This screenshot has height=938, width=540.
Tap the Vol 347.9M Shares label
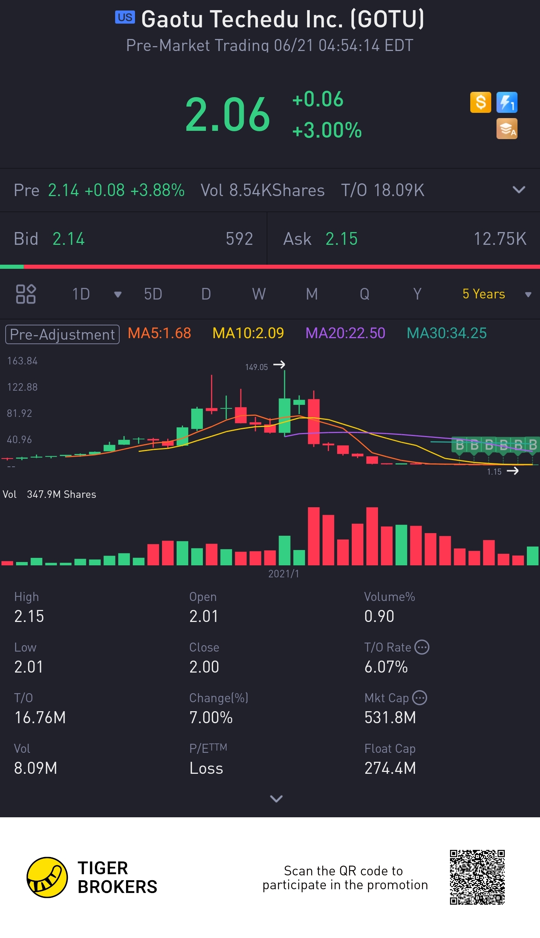[x=49, y=494]
